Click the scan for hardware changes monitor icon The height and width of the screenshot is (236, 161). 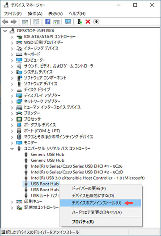pyautogui.click(x=68, y=22)
